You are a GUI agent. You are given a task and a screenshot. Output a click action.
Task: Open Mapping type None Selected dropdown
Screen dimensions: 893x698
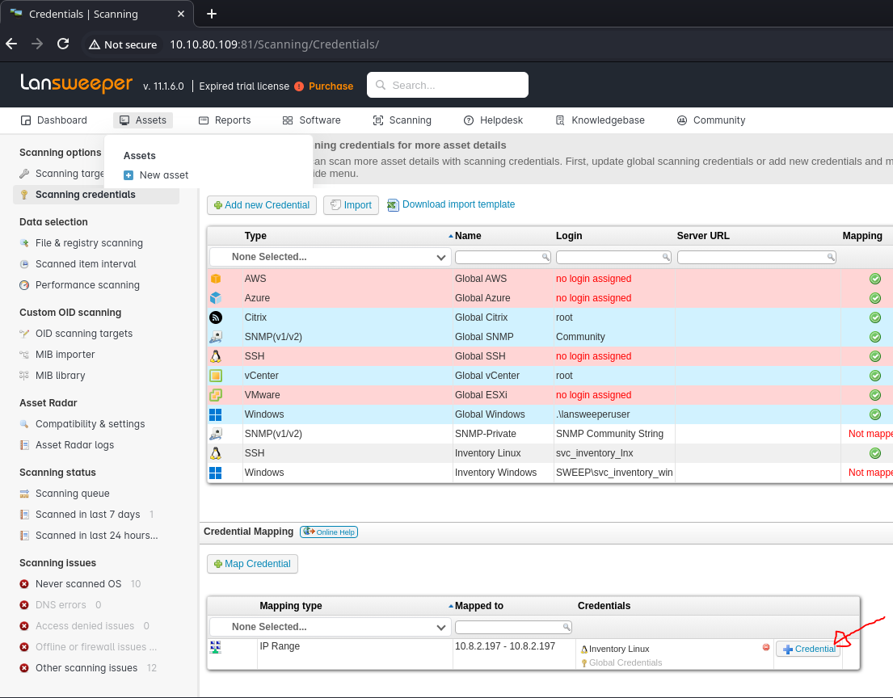tap(331, 627)
